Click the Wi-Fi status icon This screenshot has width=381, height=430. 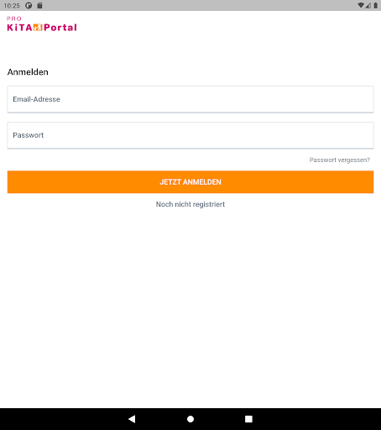click(361, 5)
